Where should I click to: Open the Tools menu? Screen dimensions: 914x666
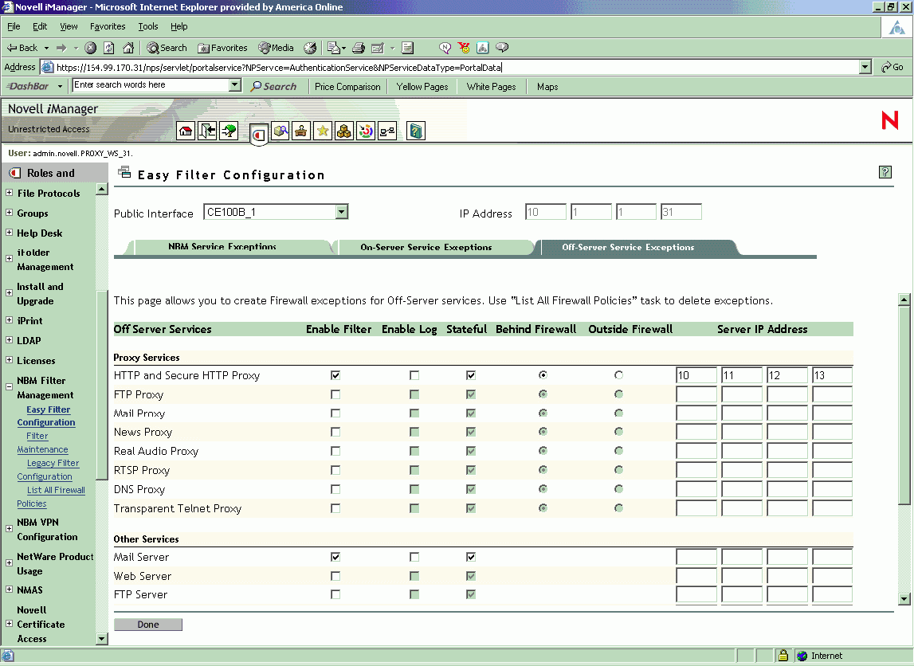click(x=148, y=26)
